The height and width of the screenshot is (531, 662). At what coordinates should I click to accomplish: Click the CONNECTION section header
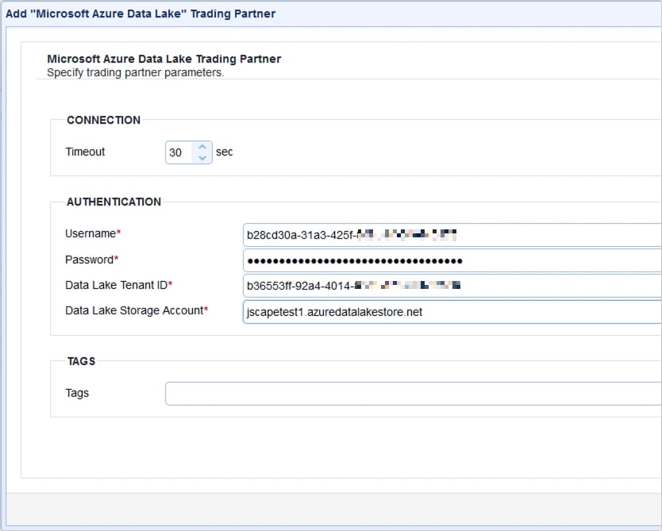(x=103, y=120)
